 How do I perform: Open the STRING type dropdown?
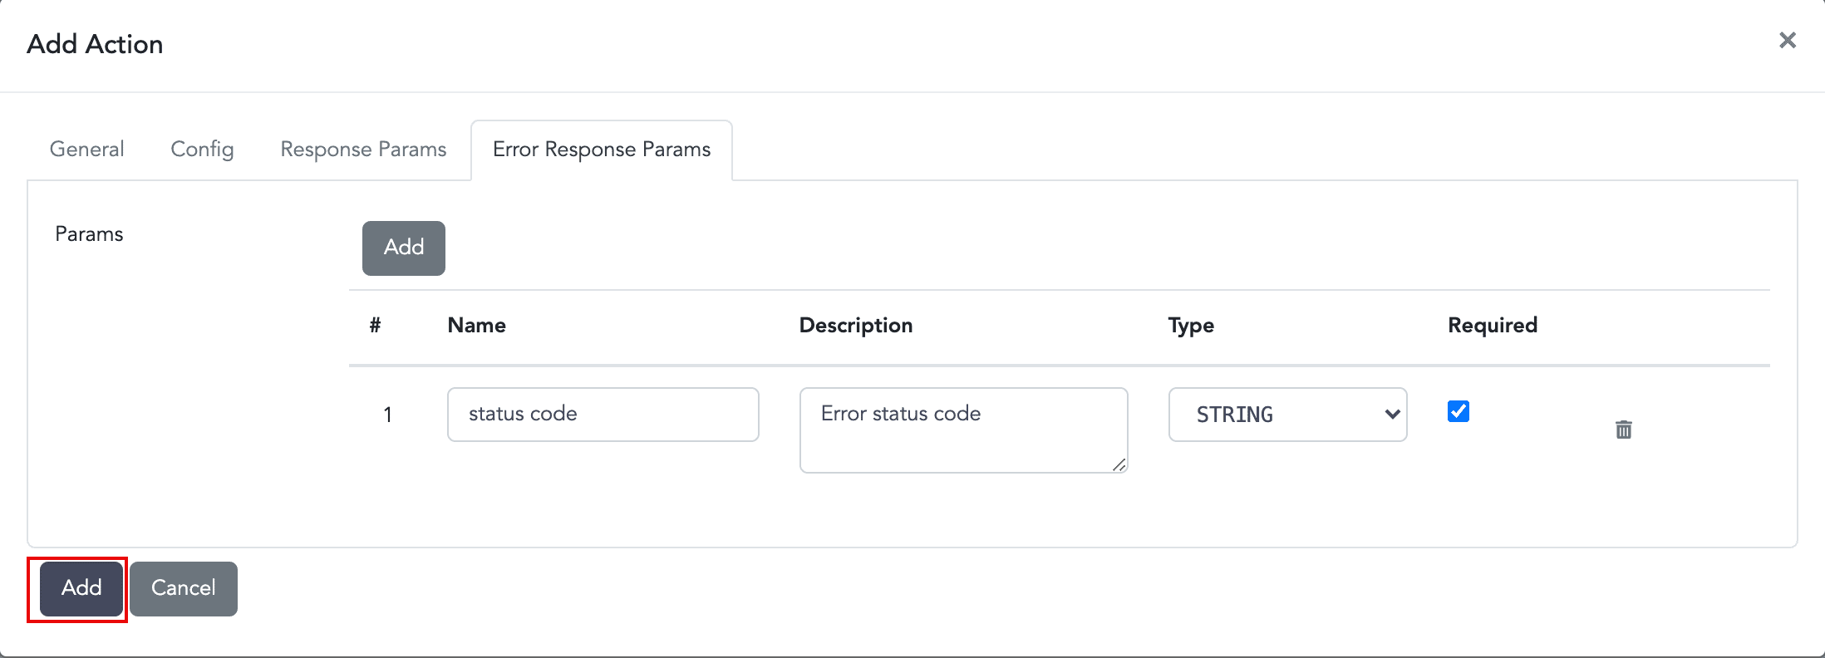[1286, 415]
